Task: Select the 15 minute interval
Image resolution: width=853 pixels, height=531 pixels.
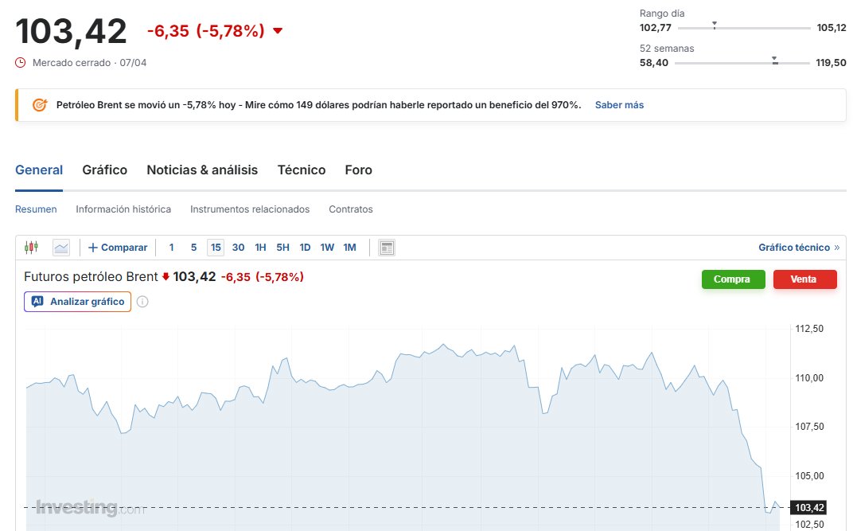Action: click(216, 248)
